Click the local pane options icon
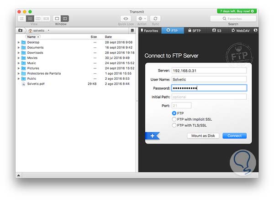 click(x=132, y=31)
